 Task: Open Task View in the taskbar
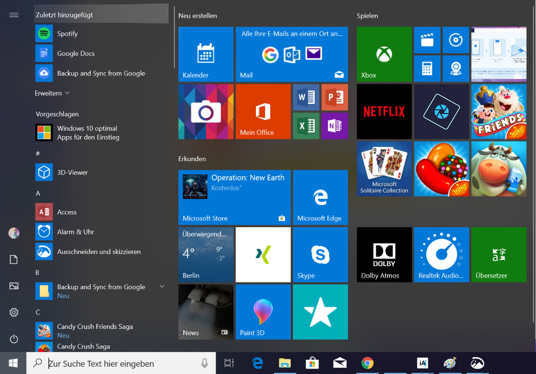pos(229,363)
